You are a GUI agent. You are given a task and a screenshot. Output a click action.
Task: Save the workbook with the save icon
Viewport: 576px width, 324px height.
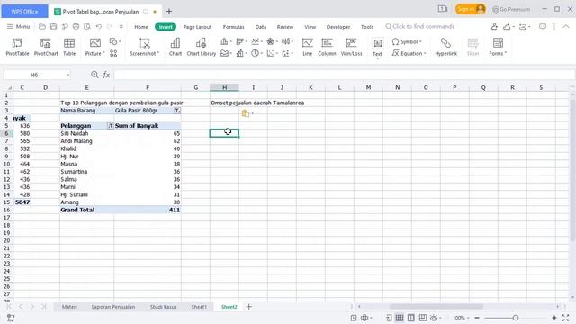click(x=54, y=26)
